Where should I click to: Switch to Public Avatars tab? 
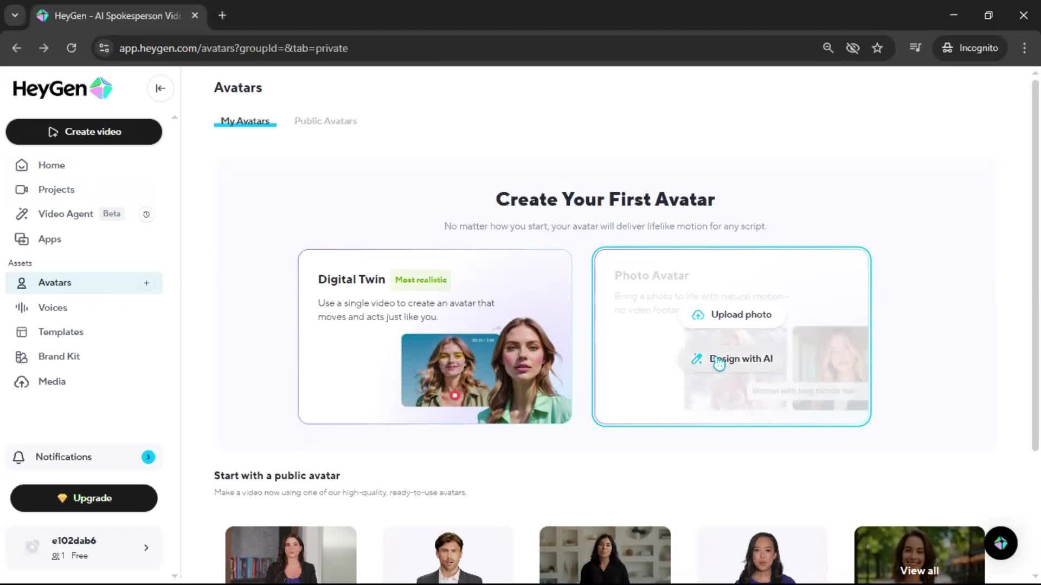[x=325, y=121]
